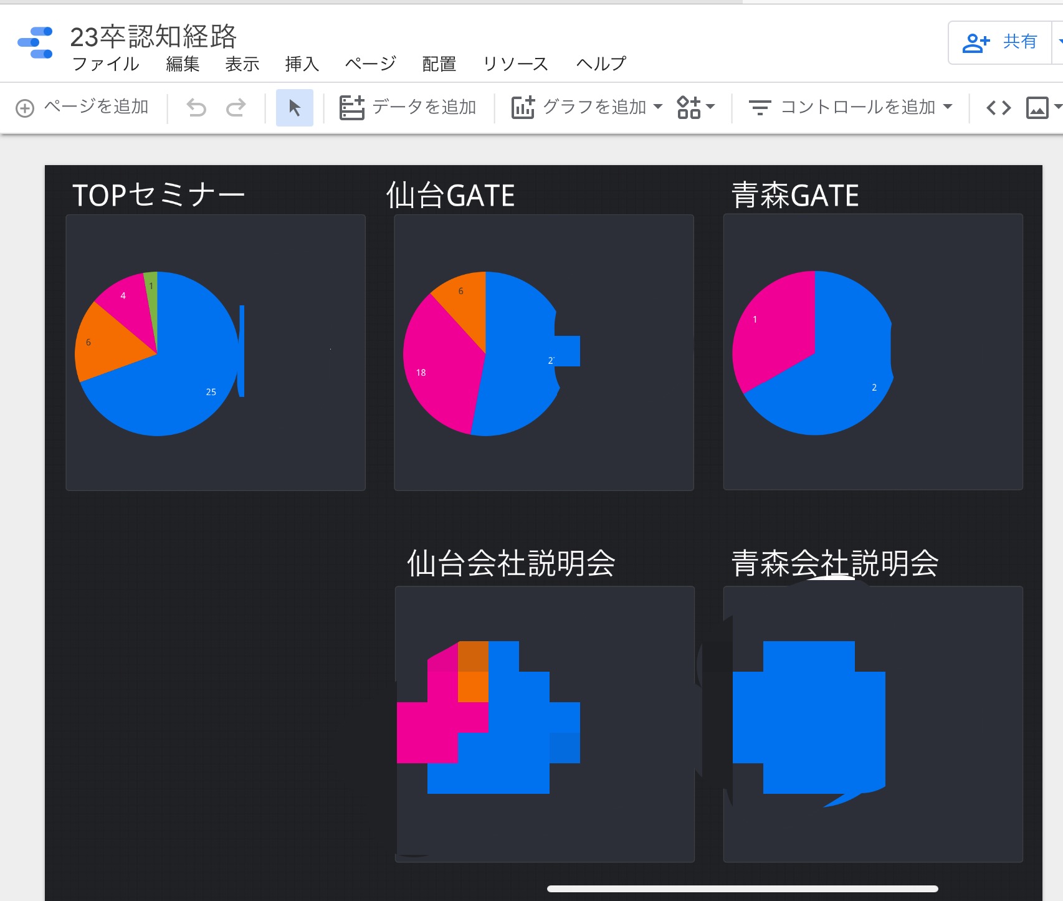Image resolution: width=1063 pixels, height=901 pixels.
Task: Open the 挿入 menu
Action: click(x=302, y=64)
